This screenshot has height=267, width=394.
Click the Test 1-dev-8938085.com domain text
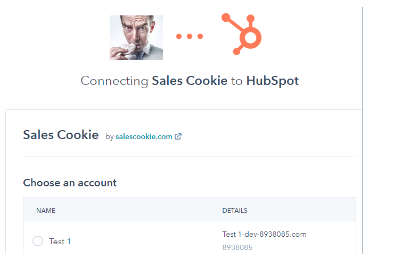(x=264, y=234)
